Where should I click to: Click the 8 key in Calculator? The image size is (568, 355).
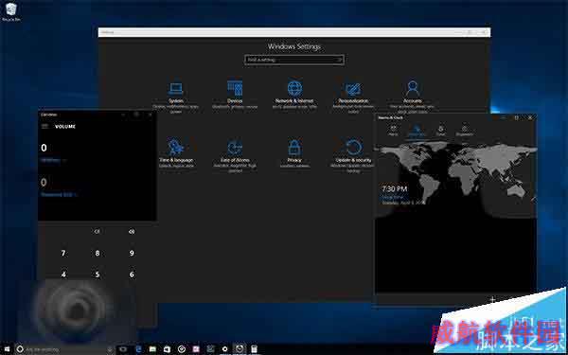click(x=98, y=253)
